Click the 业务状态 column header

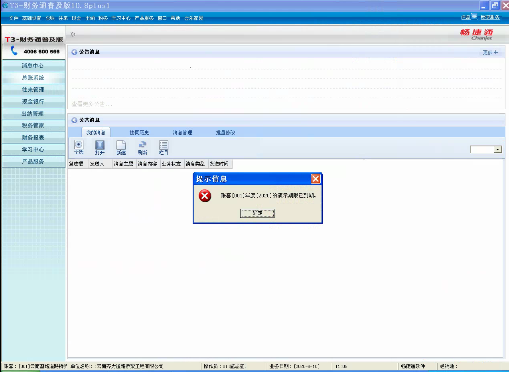pyautogui.click(x=172, y=164)
